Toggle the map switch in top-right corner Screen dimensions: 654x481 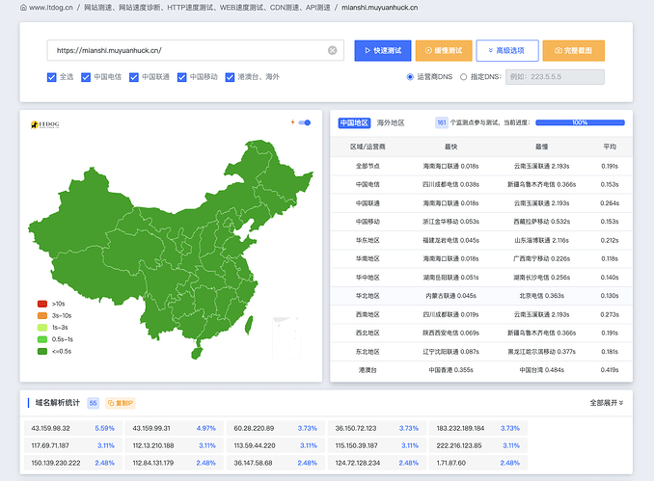click(305, 122)
